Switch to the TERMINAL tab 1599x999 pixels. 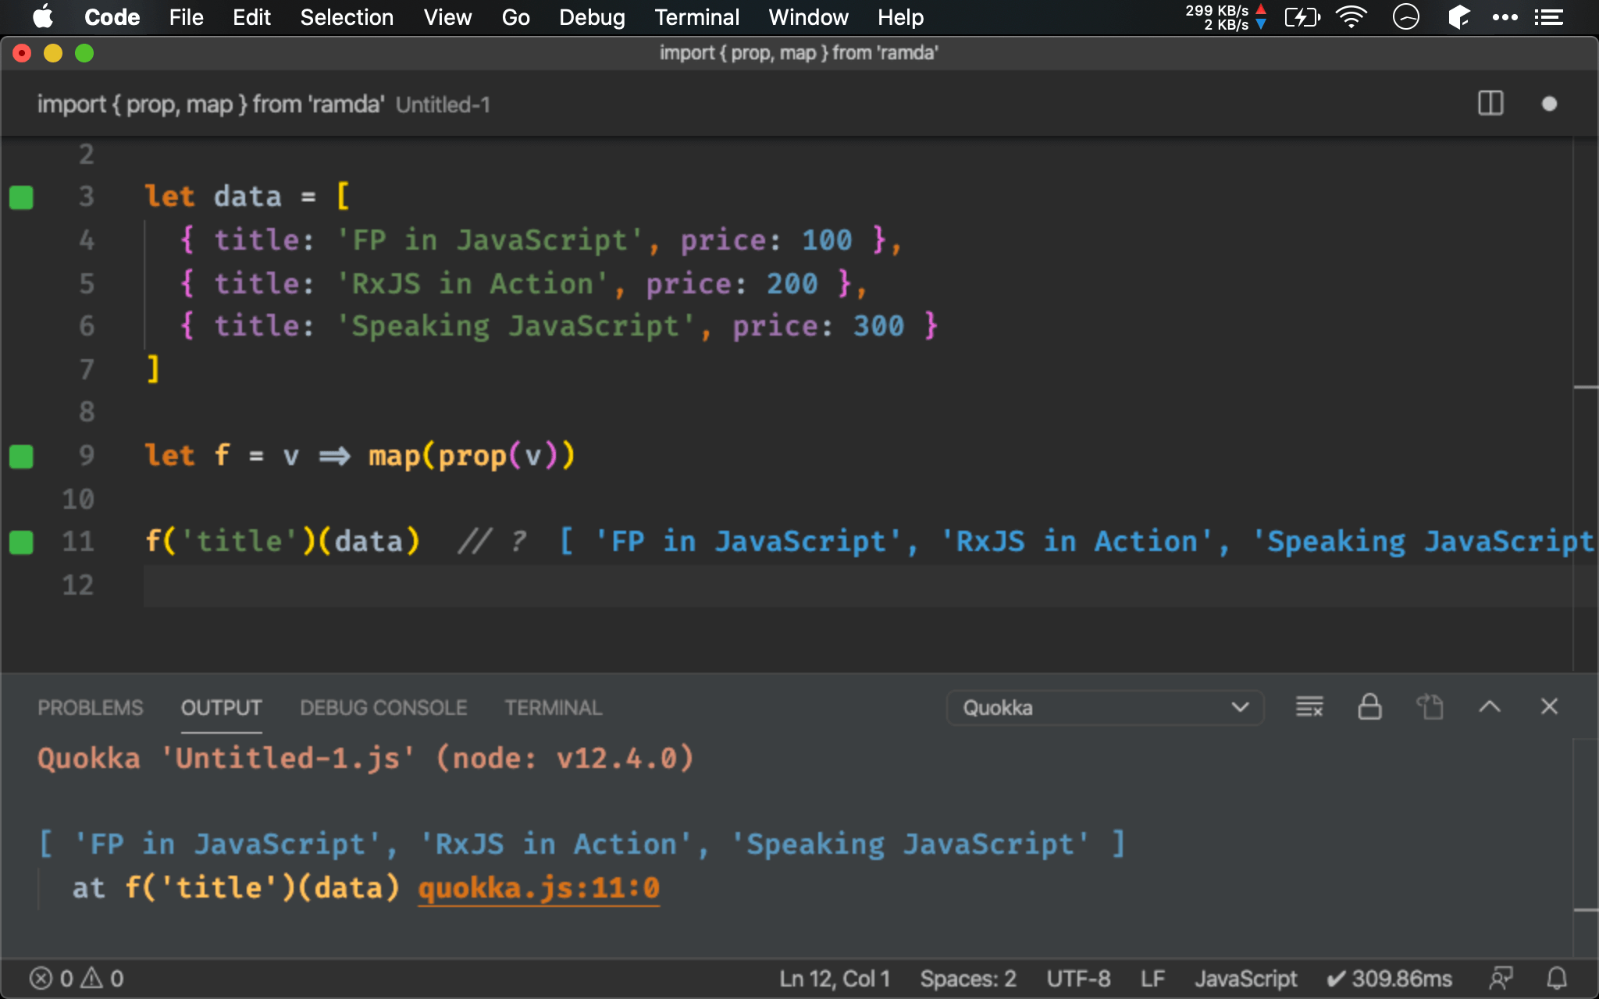pos(553,708)
